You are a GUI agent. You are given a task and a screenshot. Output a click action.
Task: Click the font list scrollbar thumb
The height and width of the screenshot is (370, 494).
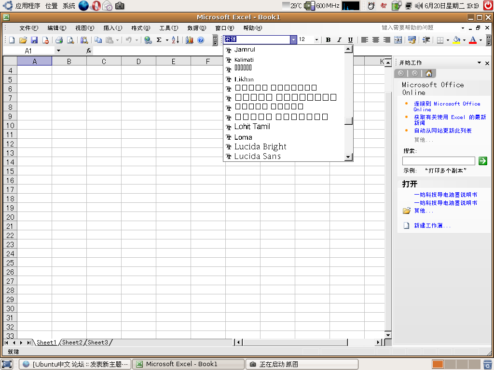tap(348, 121)
